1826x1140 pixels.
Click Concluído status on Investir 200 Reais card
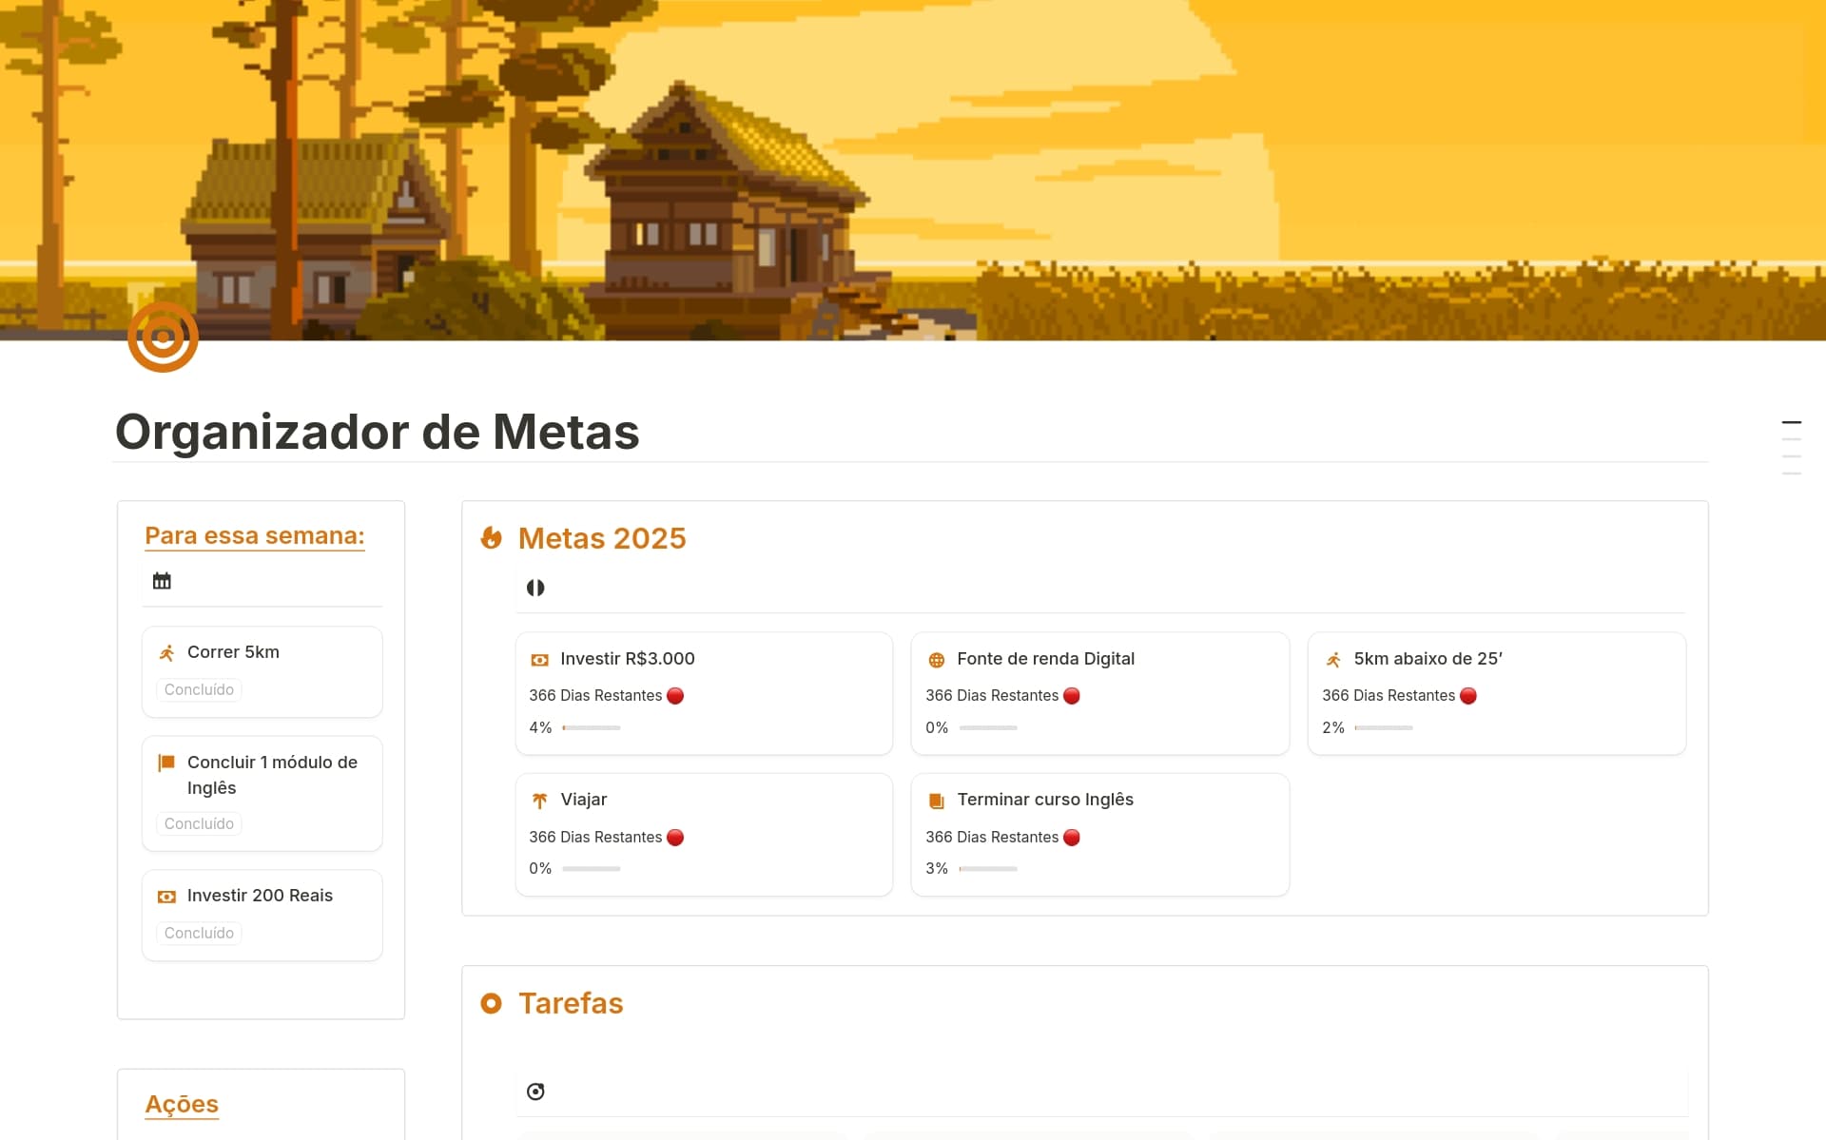coord(199,933)
